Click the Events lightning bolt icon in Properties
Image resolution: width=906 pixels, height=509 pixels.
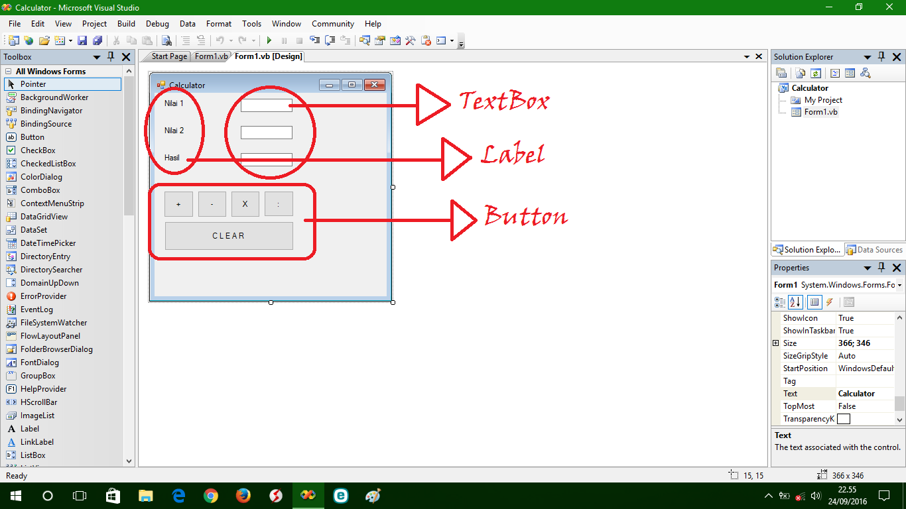tap(830, 302)
